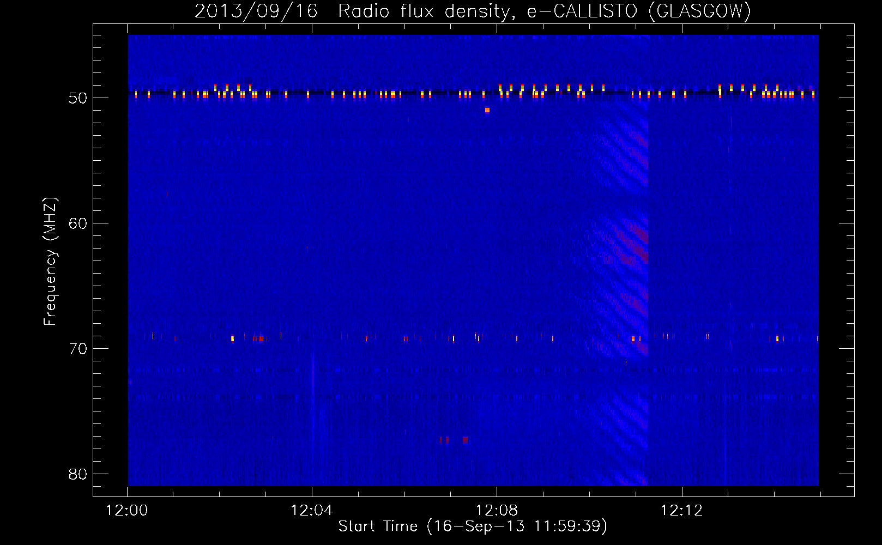
Task: Click the 80 frequency tick label
Action: point(78,474)
